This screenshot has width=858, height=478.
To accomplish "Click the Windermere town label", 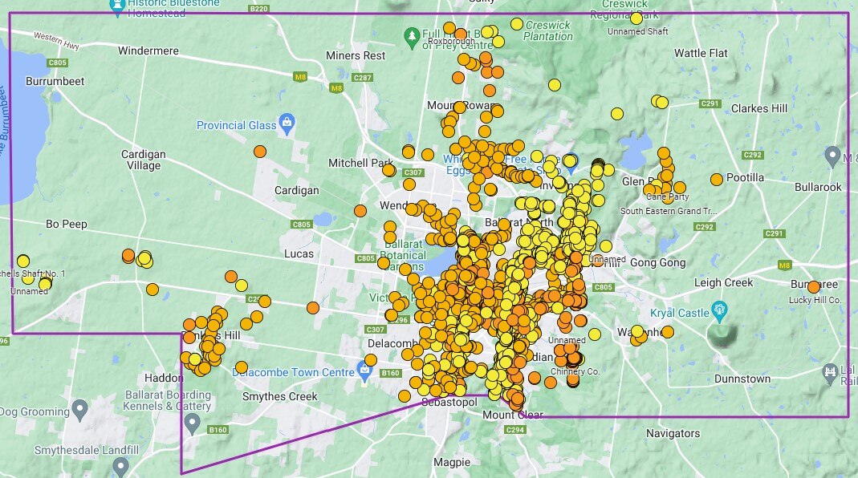I will pos(148,51).
